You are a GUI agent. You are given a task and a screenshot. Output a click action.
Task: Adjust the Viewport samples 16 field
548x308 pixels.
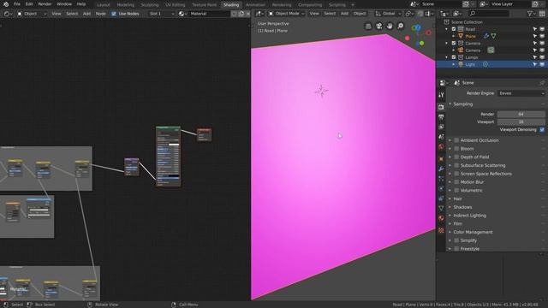(x=521, y=121)
